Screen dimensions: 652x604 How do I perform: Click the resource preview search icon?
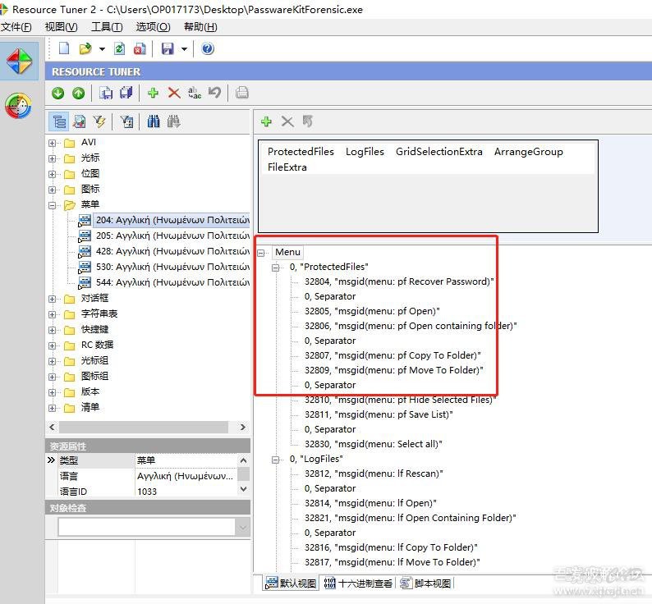tap(79, 121)
